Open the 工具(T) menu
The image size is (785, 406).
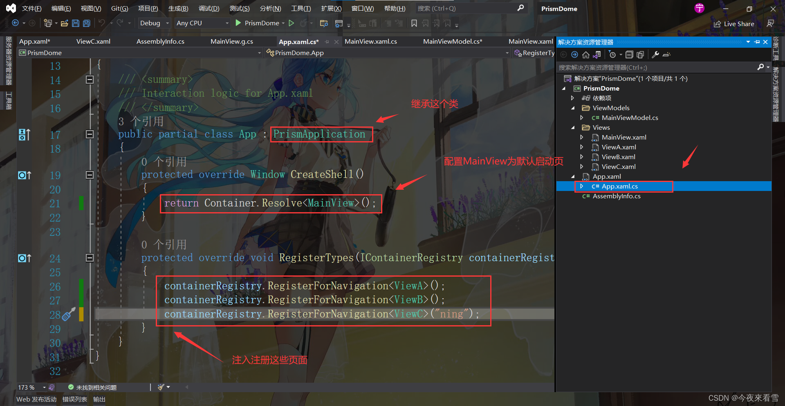[301, 8]
